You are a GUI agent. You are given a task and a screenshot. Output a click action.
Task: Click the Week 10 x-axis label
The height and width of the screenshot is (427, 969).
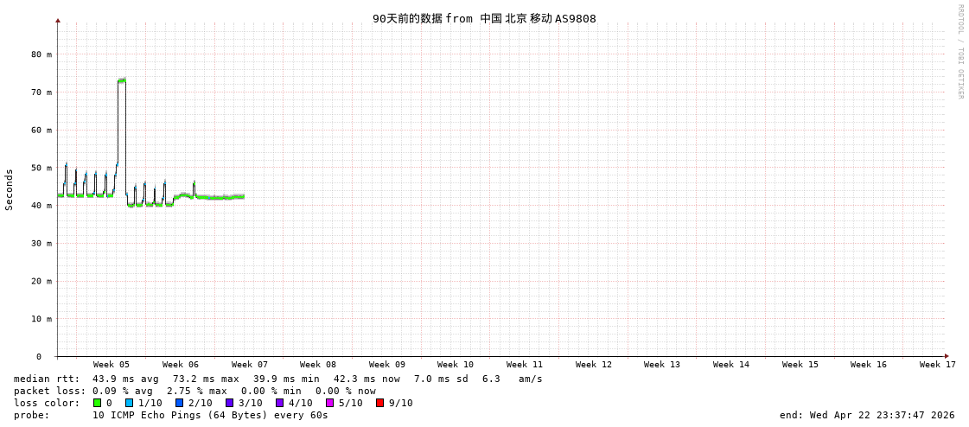click(456, 365)
